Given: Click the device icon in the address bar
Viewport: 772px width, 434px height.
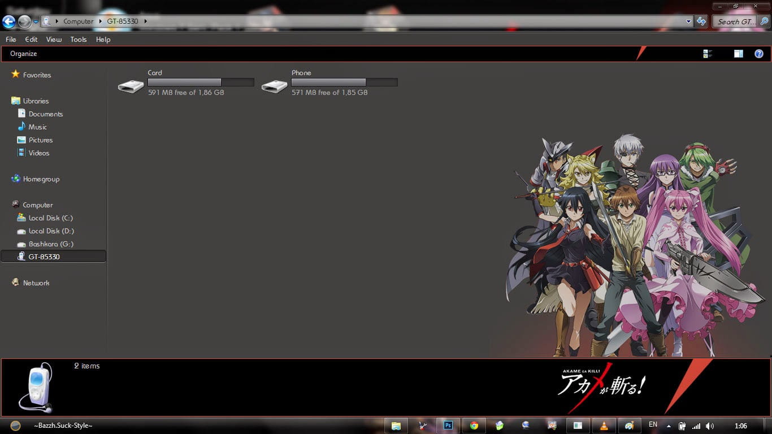Looking at the screenshot, I should pos(46,21).
